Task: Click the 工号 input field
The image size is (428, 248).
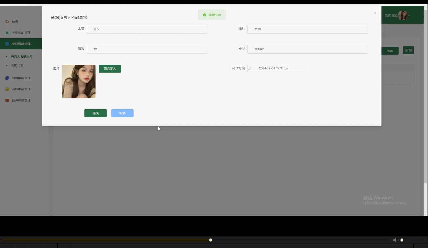Action: 147,29
